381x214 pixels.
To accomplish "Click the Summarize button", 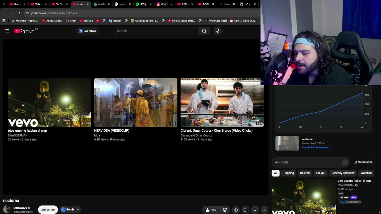I will [x=363, y=162].
